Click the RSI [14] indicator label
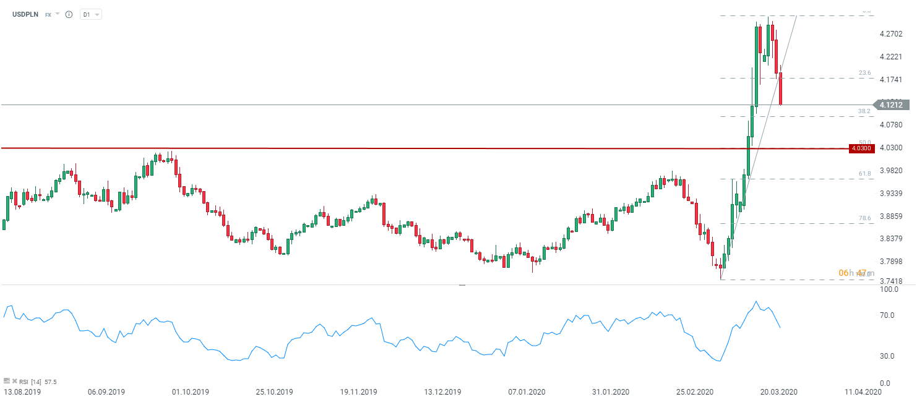Screen dimensions: 917x402 pyautogui.click(x=30, y=382)
